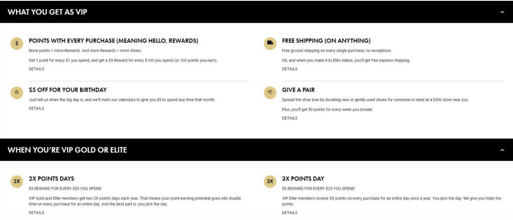The width and height of the screenshot is (513, 220).
Task: Open Details under Give a Pair
Action: [289, 118]
